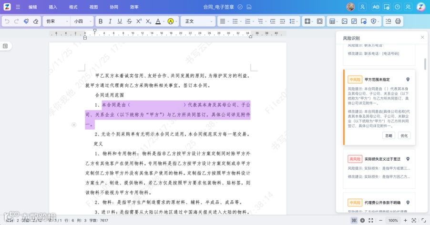
Task: Click the increase indent icon
Action: [x=273, y=21]
